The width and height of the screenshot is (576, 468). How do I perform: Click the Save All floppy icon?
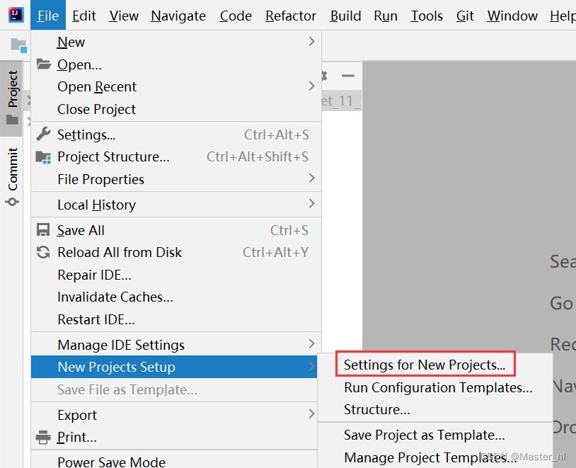[x=44, y=230]
